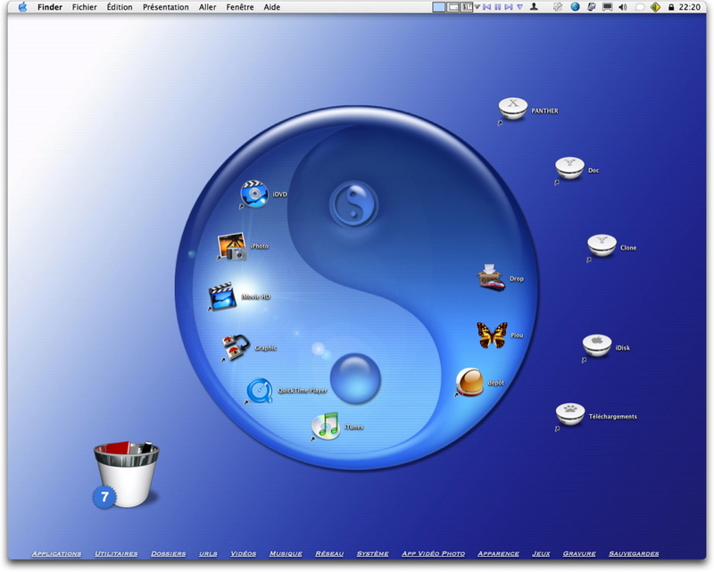The width and height of the screenshot is (714, 572).
Task: Open the Aller menu
Action: [207, 7]
